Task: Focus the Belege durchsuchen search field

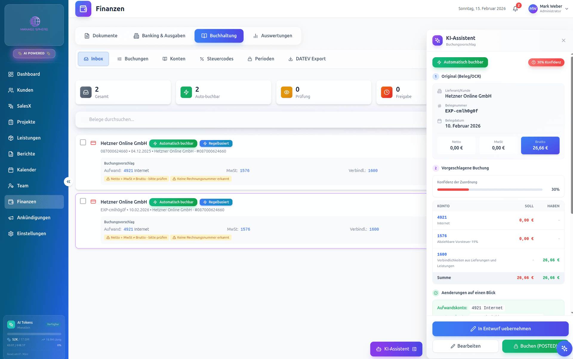Action: coord(251,119)
